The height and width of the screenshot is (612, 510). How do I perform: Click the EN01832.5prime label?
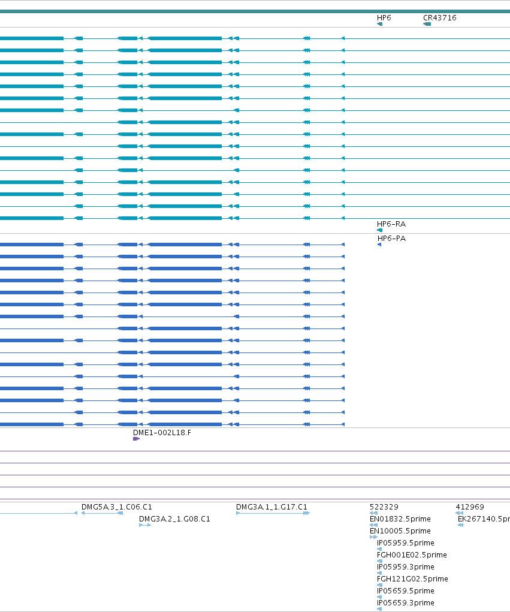point(400,519)
